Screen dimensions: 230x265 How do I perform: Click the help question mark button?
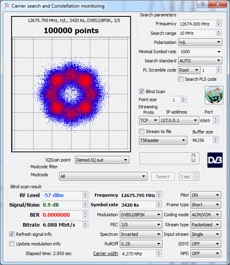point(202,4)
